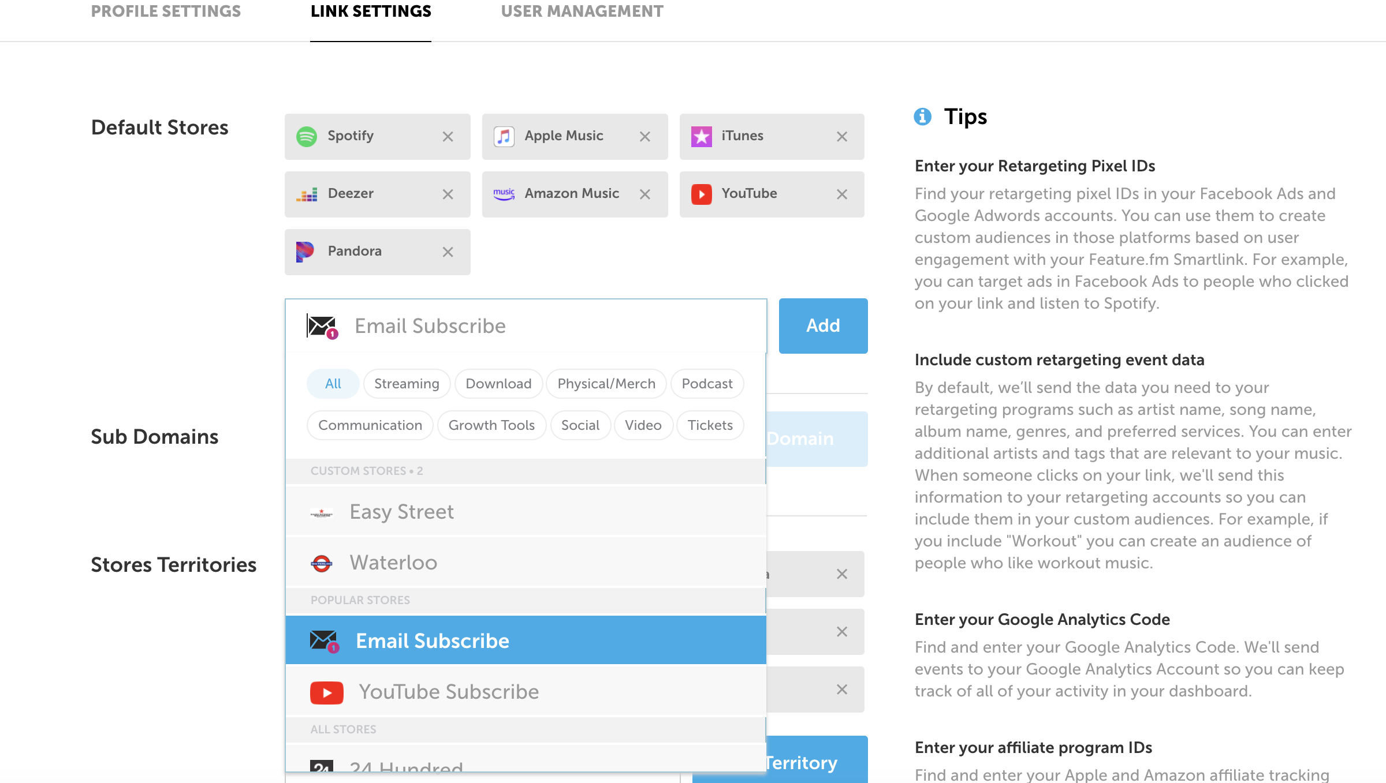The height and width of the screenshot is (783, 1386).
Task: Filter stores by Download
Action: 498,384
